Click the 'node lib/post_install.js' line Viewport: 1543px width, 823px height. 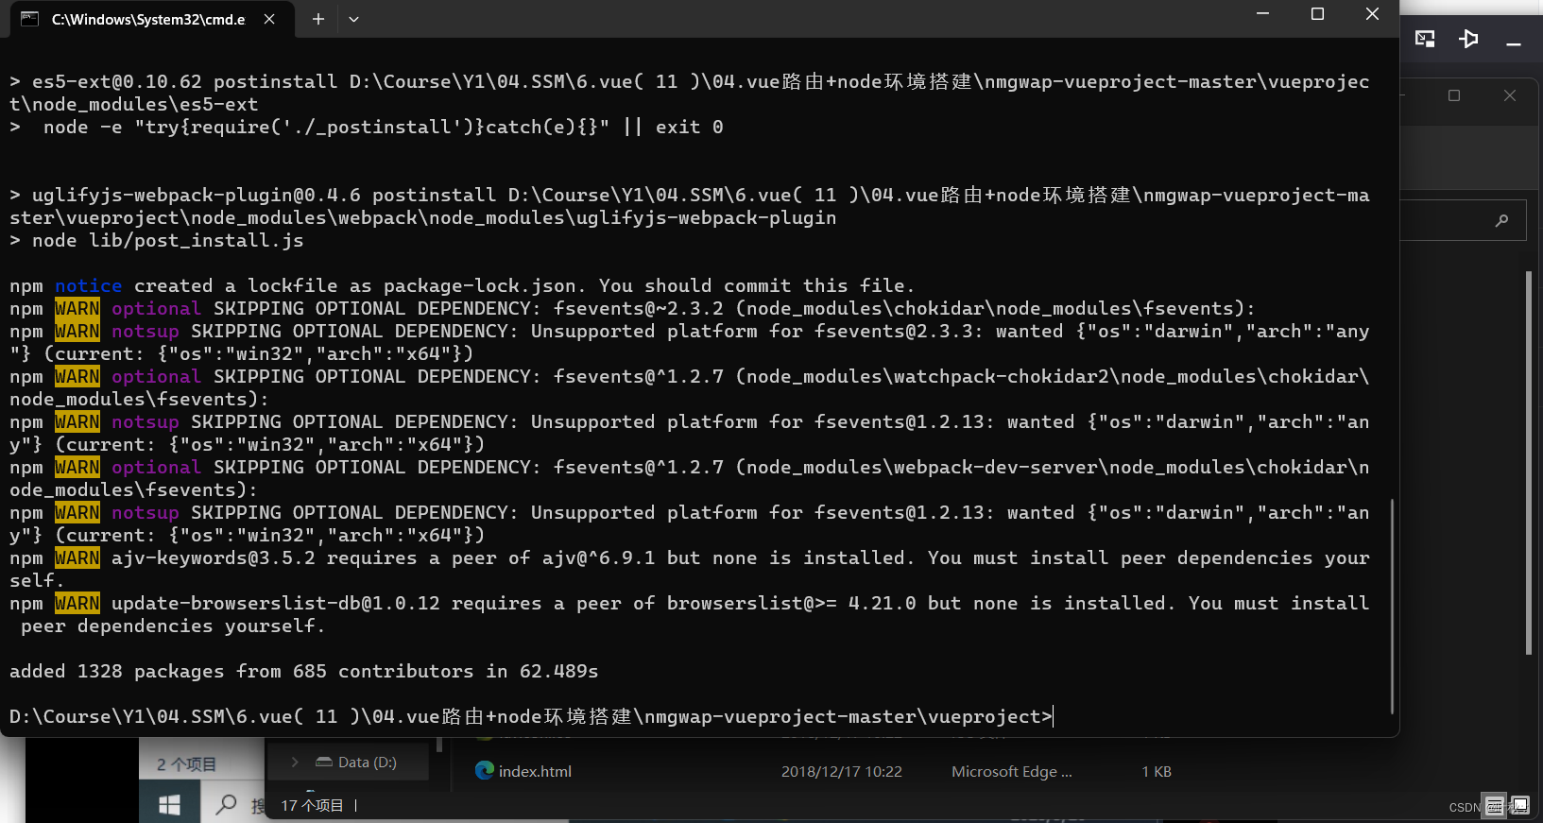click(157, 240)
